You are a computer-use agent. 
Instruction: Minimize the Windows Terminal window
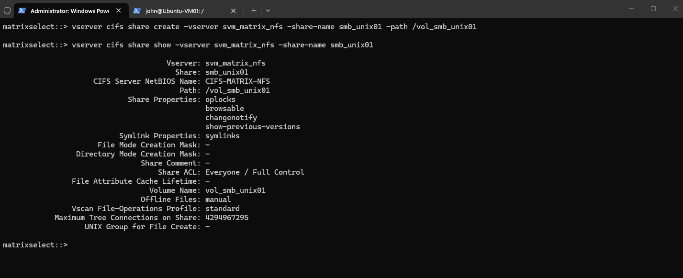(631, 9)
